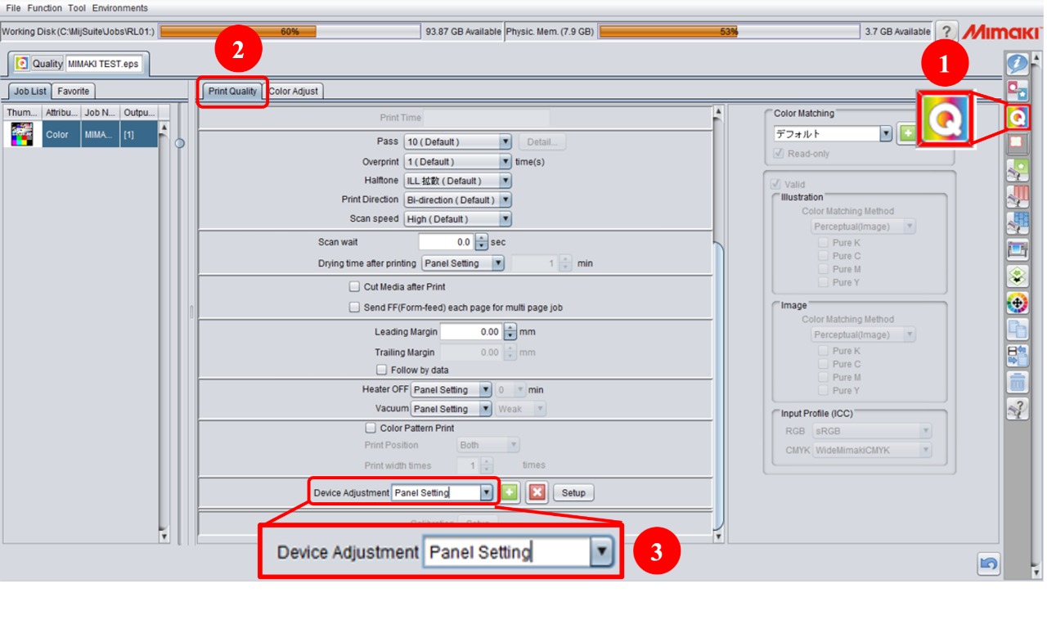The height and width of the screenshot is (624, 1047).
Task: Open job Properties info icon
Action: coord(1017,63)
